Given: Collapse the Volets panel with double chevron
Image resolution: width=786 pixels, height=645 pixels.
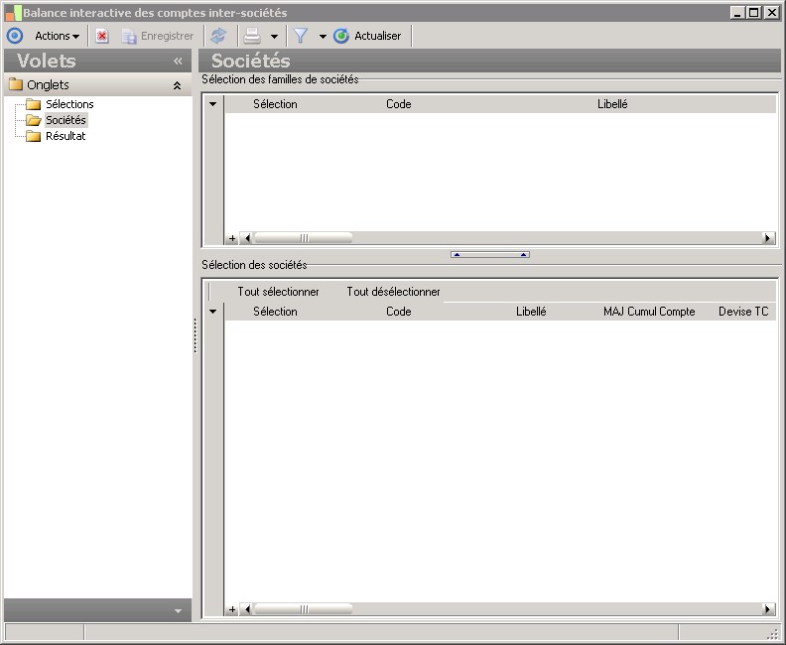Looking at the screenshot, I should click(178, 62).
